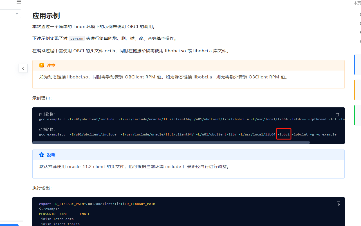Select the 应用示例 heading
Viewport: 361px width, 226px height.
tap(46, 16)
